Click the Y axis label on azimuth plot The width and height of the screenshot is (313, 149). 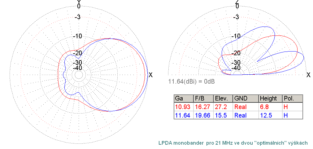pos(79,2)
